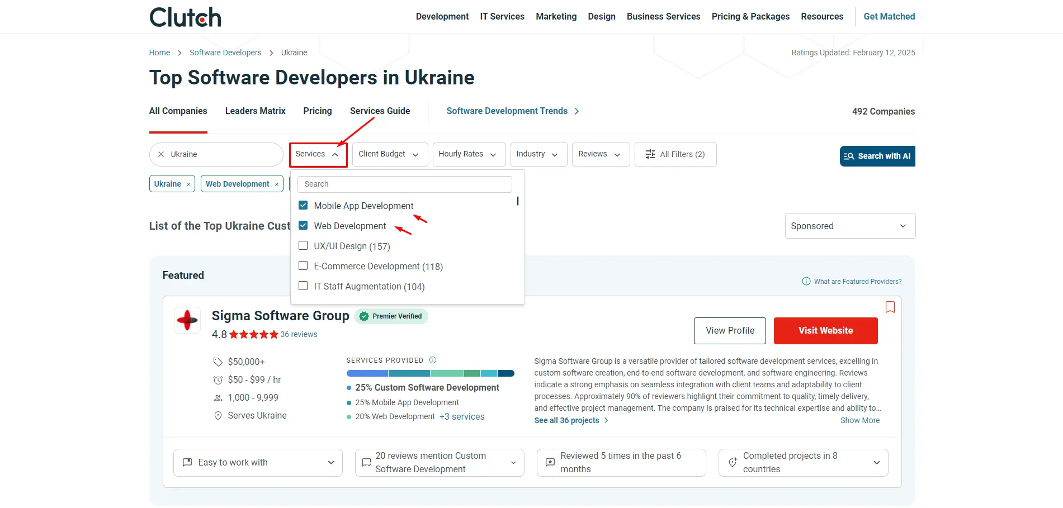Click the services list scrollbar thumb
This screenshot has height=508, width=1063.
(518, 201)
